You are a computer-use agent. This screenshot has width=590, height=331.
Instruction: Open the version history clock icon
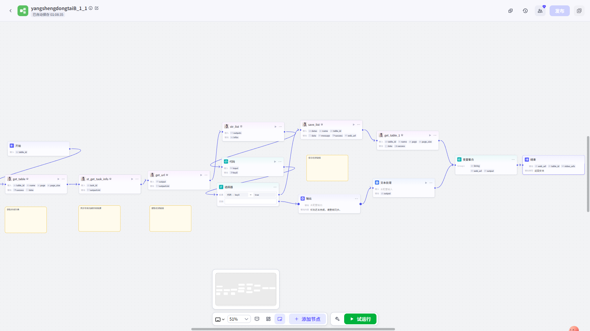pyautogui.click(x=525, y=11)
